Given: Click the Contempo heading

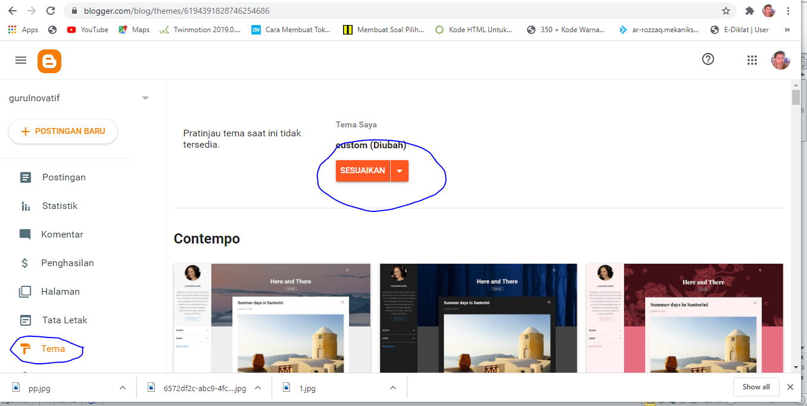Looking at the screenshot, I should 207,239.
